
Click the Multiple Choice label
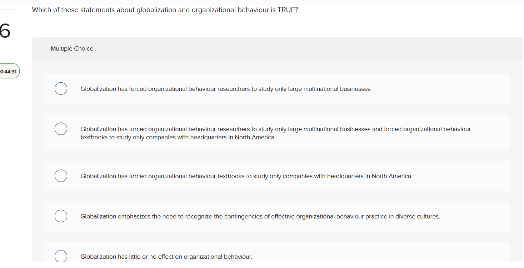click(x=72, y=48)
